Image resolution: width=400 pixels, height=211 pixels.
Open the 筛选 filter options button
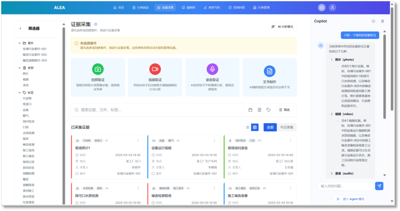pyautogui.click(x=284, y=110)
